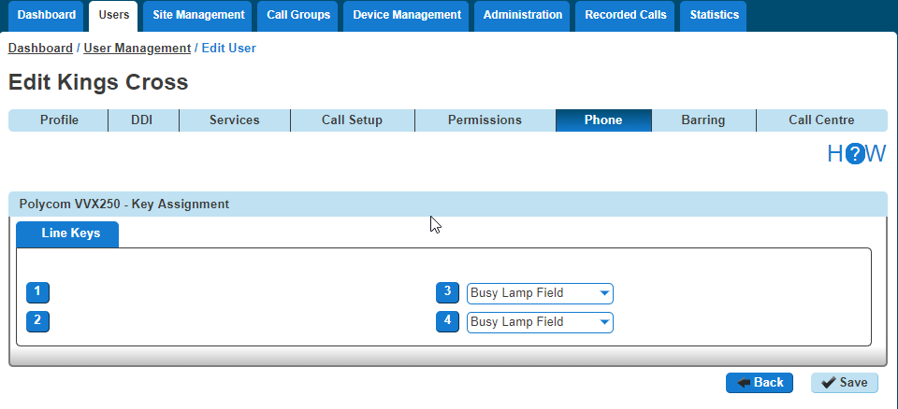Switch to the Profile sub-tab

click(58, 120)
